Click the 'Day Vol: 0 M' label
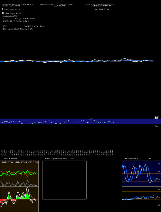 coord(101,10)
